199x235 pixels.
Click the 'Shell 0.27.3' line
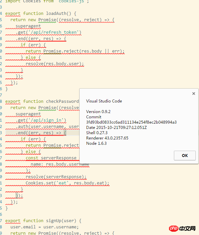coord(97,133)
